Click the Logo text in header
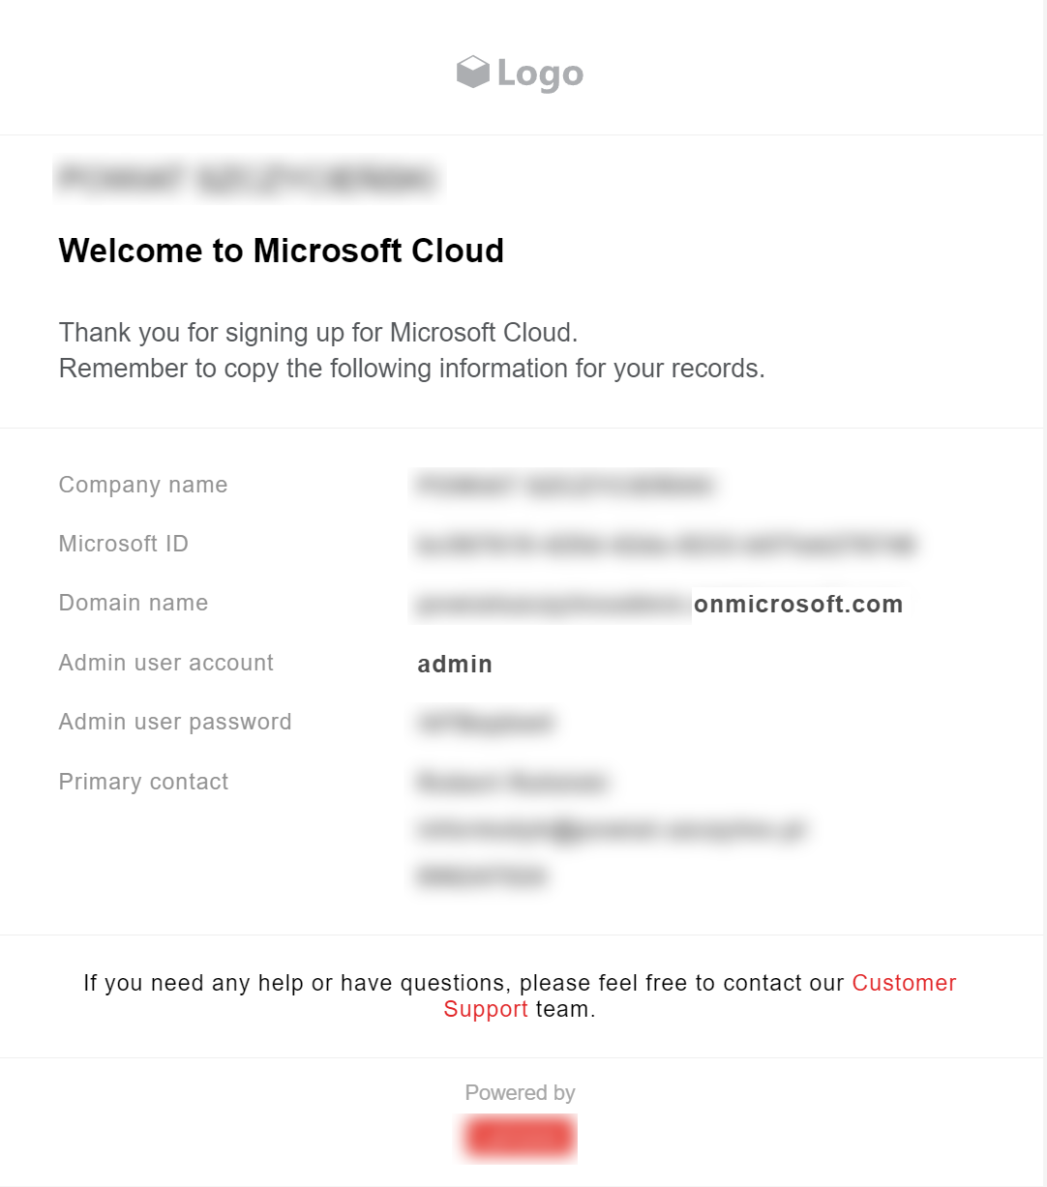This screenshot has height=1187, width=1047. pyautogui.click(x=540, y=74)
